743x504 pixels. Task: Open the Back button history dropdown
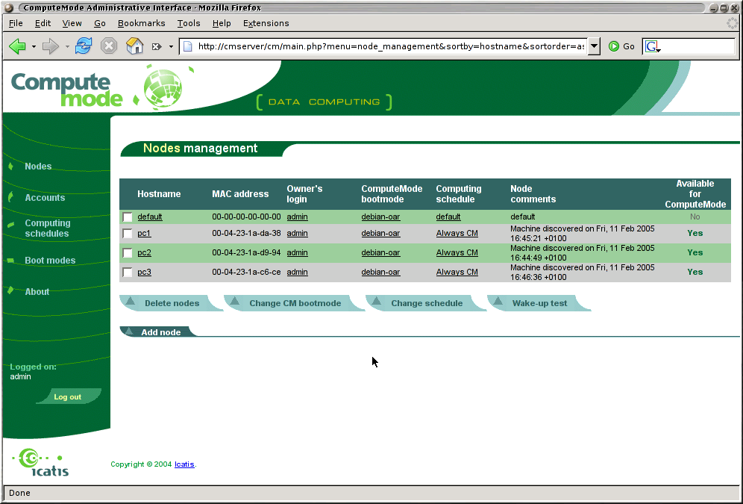(34, 46)
